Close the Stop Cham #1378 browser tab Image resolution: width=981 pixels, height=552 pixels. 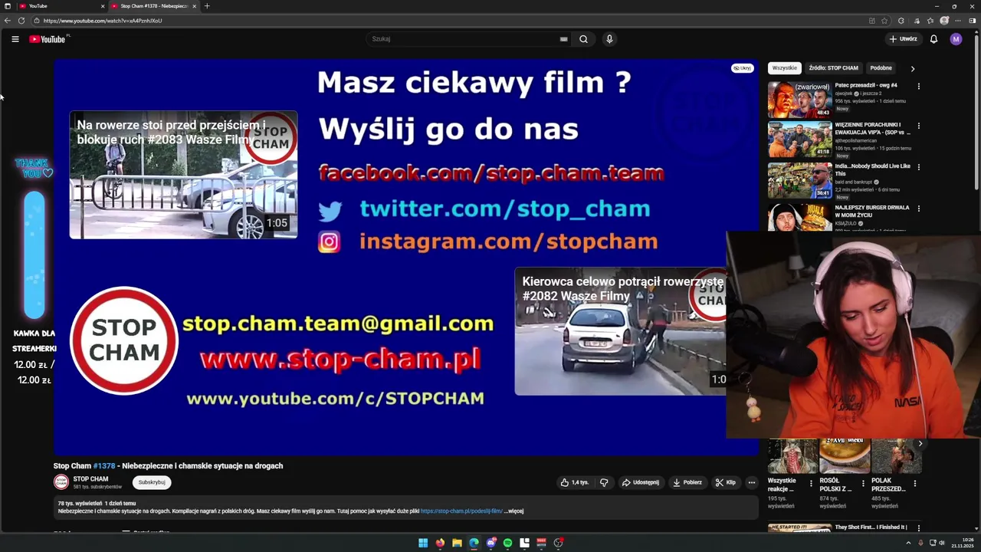tap(194, 6)
